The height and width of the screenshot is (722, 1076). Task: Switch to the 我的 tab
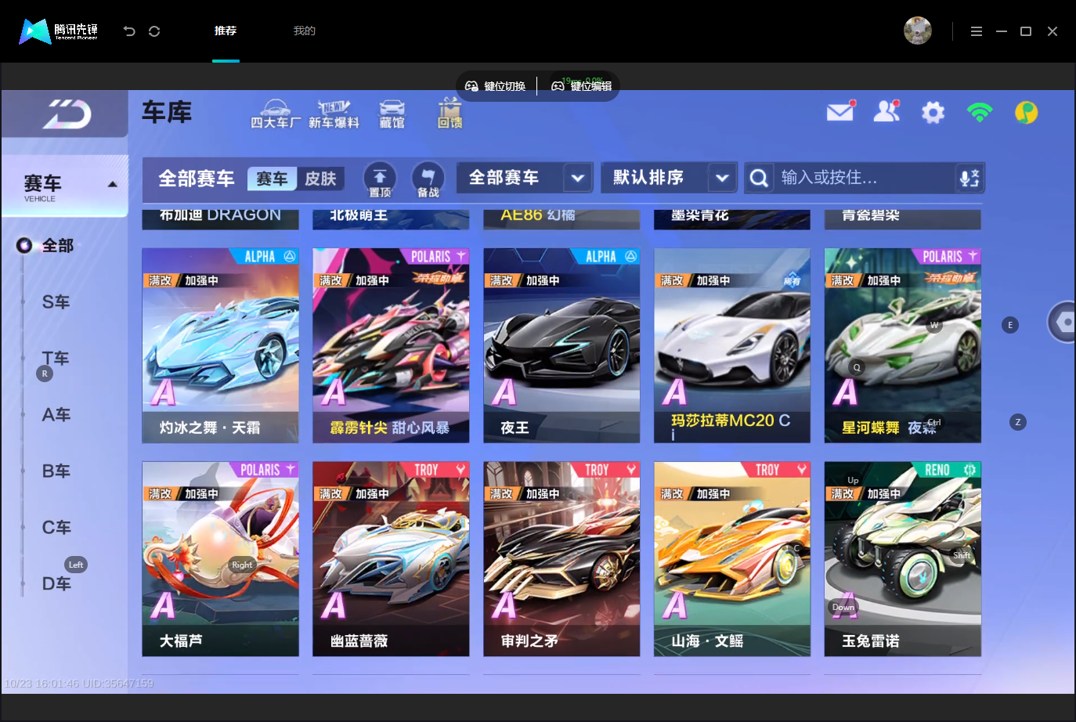coord(305,31)
